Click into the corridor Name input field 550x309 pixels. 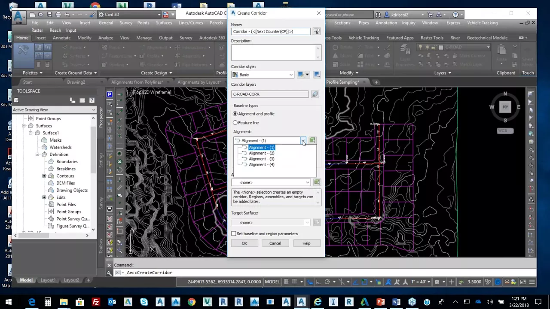pos(271,31)
